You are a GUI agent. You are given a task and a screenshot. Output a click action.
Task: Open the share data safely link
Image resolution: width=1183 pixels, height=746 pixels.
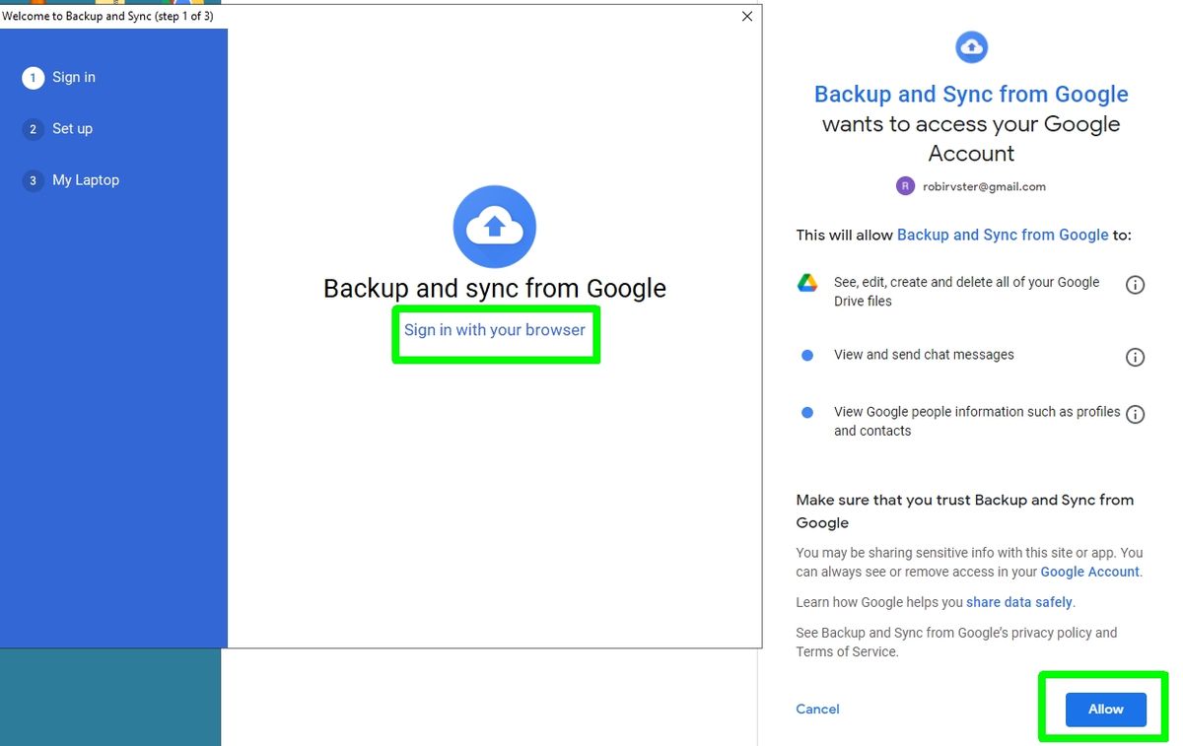(x=1019, y=602)
